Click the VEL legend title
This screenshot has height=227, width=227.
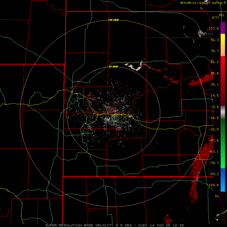(x=221, y=15)
